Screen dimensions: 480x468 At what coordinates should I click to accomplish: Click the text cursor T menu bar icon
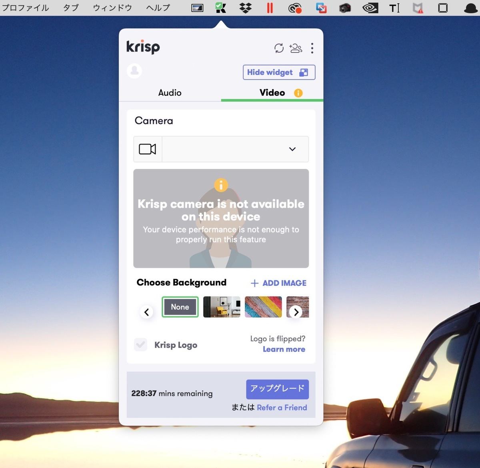[x=394, y=8]
